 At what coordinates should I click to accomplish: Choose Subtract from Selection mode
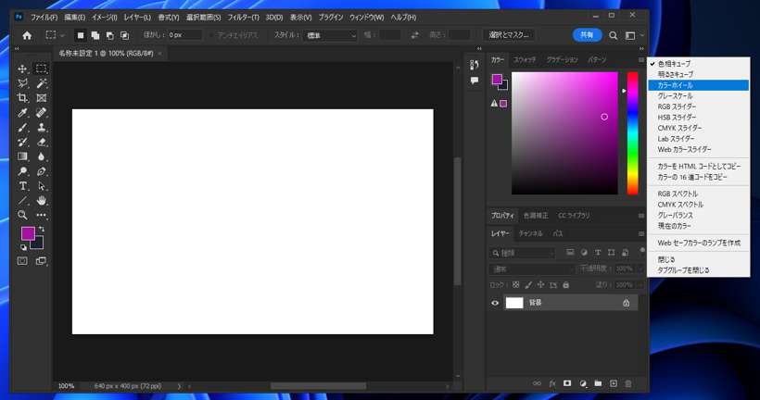pos(110,35)
